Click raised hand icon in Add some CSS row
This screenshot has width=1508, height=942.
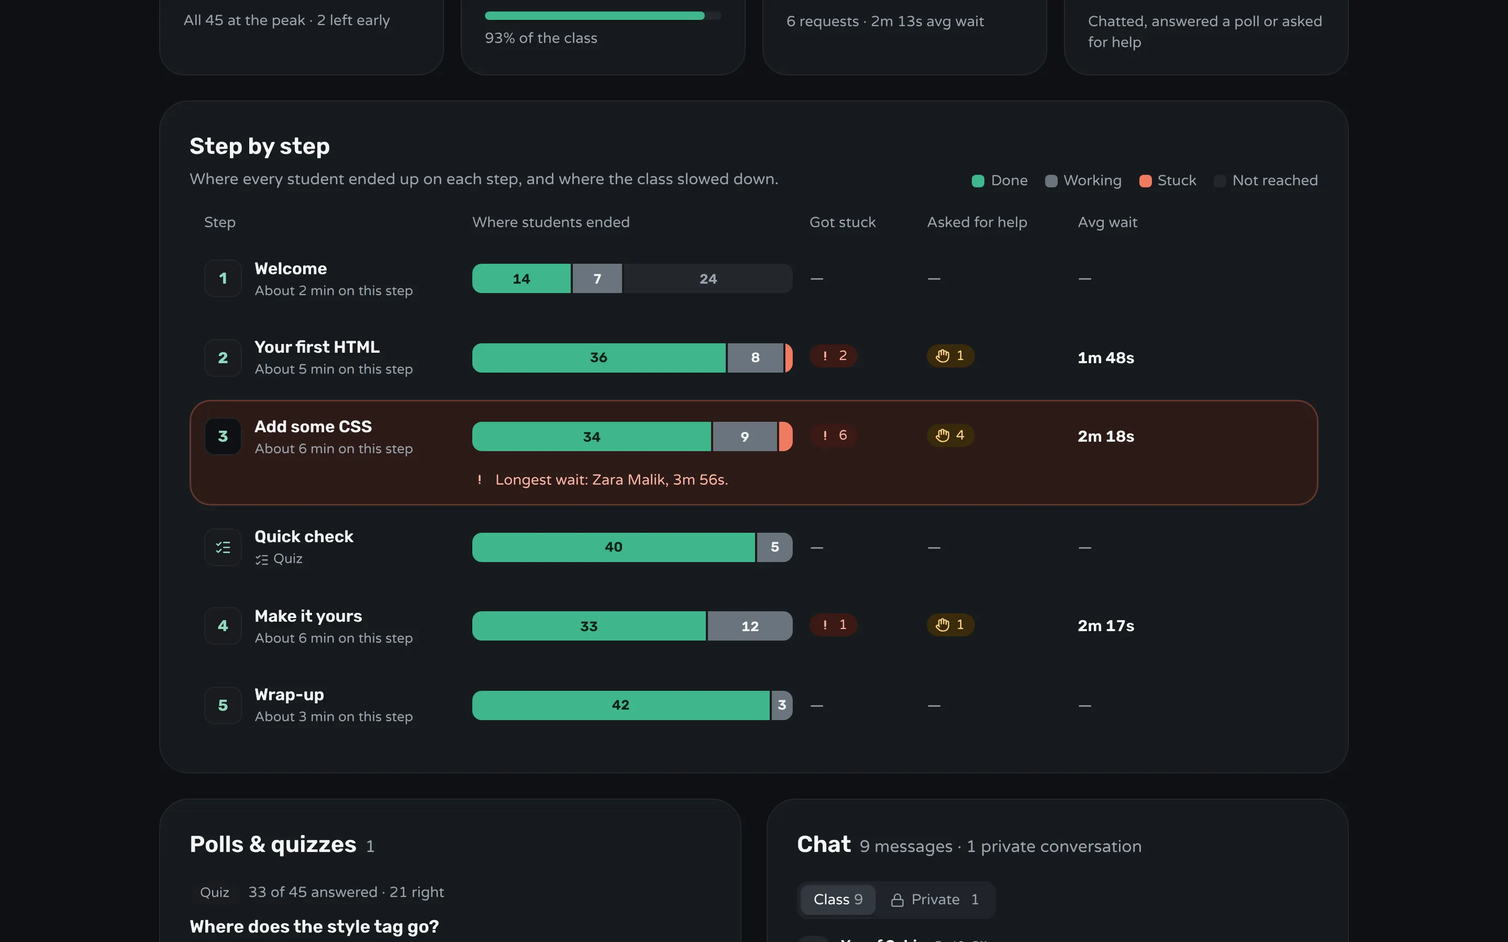(942, 435)
